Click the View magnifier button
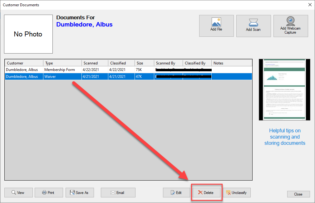The height and width of the screenshot is (203, 315). 18,193
